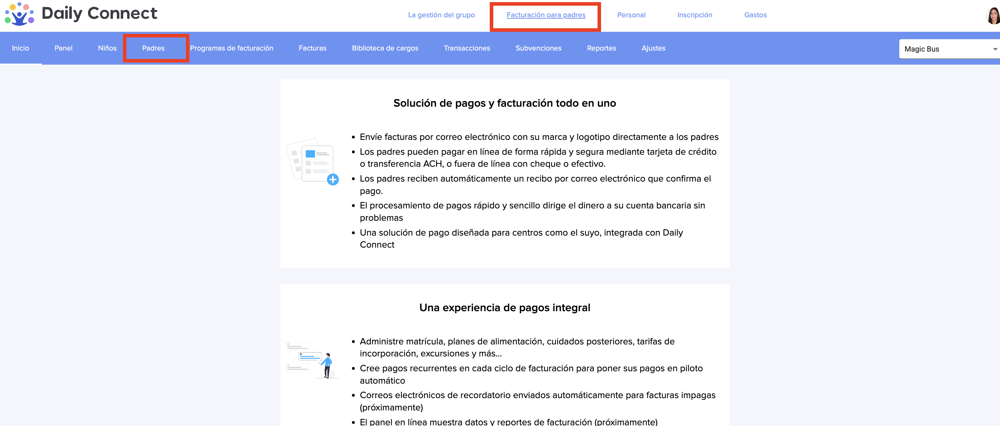Select Facturación para padres top link

(x=546, y=15)
